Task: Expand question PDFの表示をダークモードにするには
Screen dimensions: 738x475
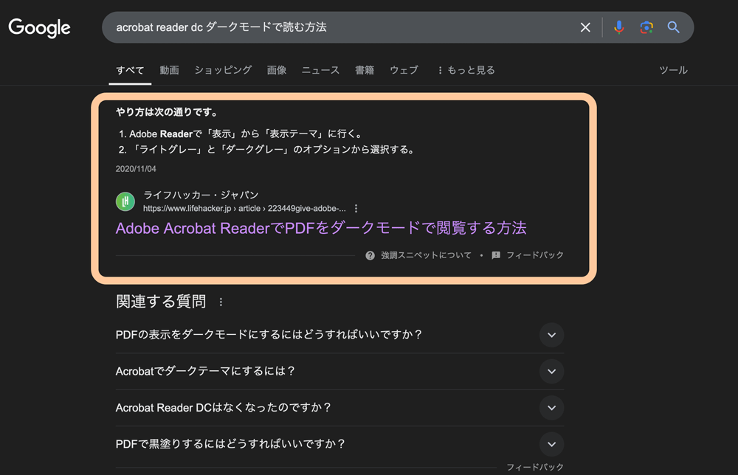Action: 339,335
